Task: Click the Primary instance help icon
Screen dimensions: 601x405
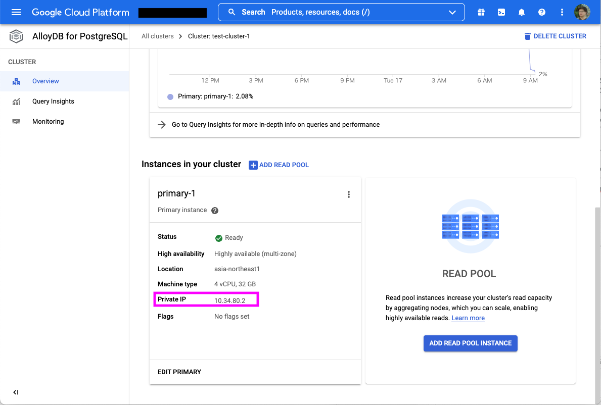Action: point(215,211)
